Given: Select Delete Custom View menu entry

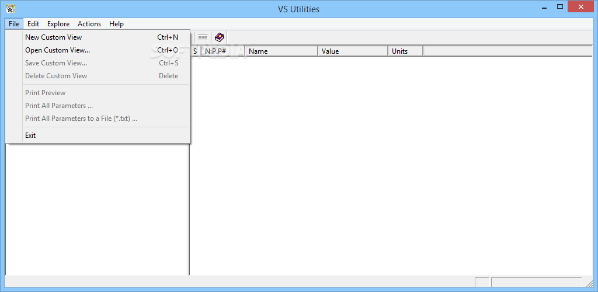Looking at the screenshot, I should pos(98,76).
